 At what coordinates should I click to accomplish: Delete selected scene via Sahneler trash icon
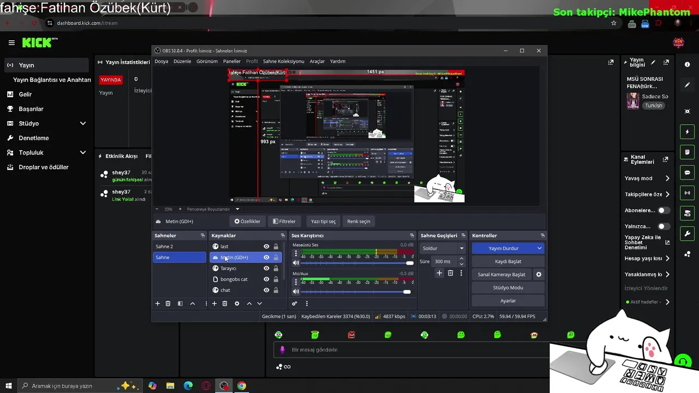click(168, 303)
